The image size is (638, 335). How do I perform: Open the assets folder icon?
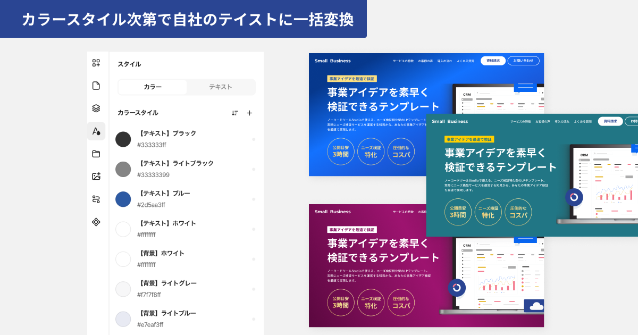tap(97, 154)
